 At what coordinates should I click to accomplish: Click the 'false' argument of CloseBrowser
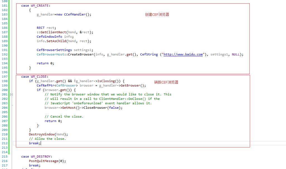tap(114, 108)
